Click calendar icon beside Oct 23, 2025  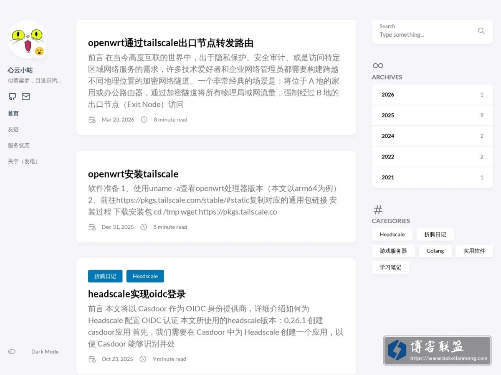coord(92,359)
